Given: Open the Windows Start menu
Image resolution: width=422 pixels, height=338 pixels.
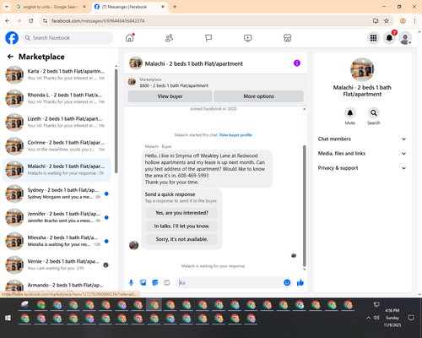Looking at the screenshot, I should pos(8,318).
